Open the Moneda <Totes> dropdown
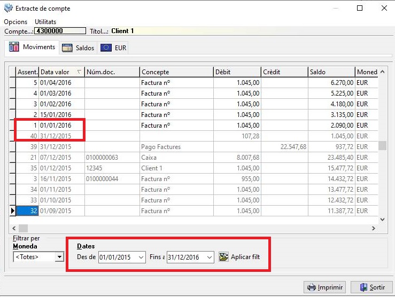The image size is (395, 297). click(60, 257)
